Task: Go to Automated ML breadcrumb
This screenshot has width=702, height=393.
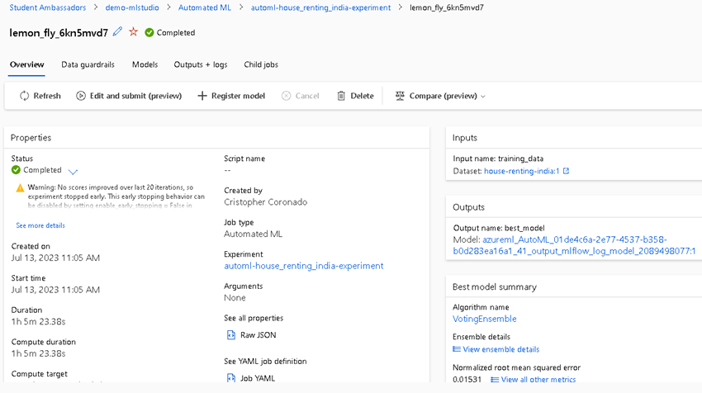Action: tap(205, 7)
